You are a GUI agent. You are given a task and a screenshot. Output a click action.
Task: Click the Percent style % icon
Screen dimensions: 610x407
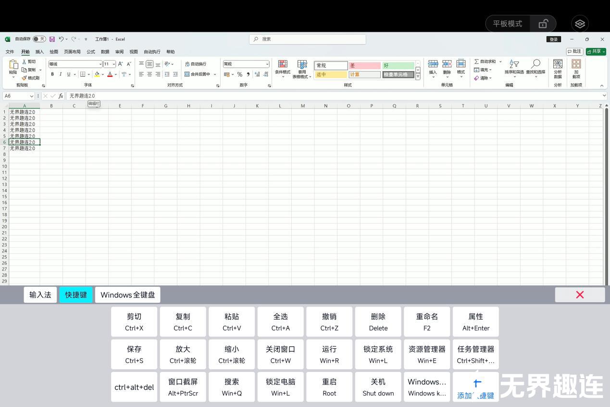coord(240,74)
